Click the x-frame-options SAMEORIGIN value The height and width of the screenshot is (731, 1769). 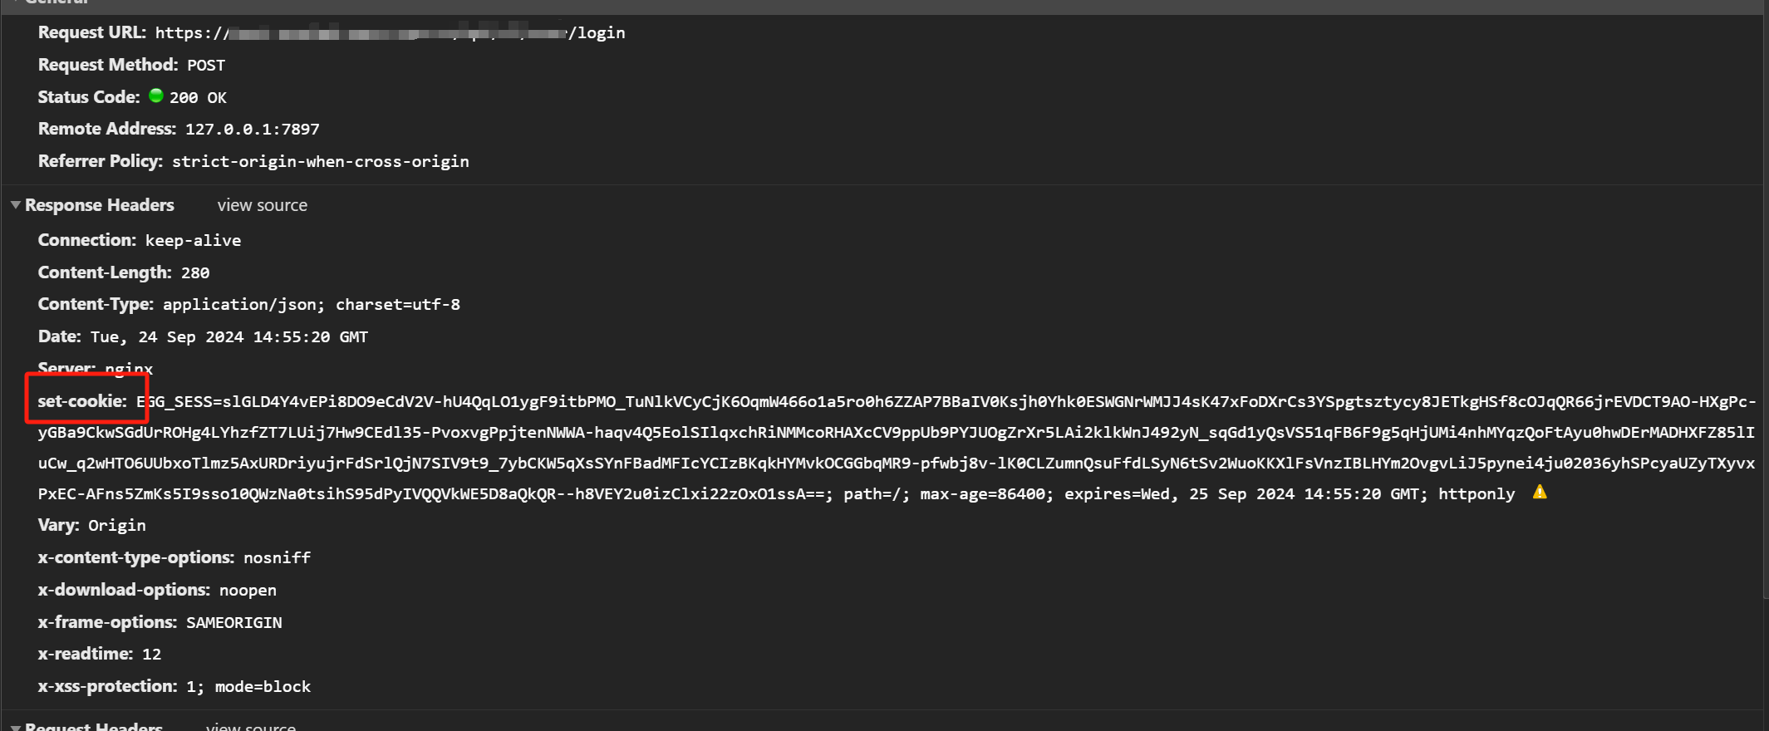pyautogui.click(x=233, y=623)
